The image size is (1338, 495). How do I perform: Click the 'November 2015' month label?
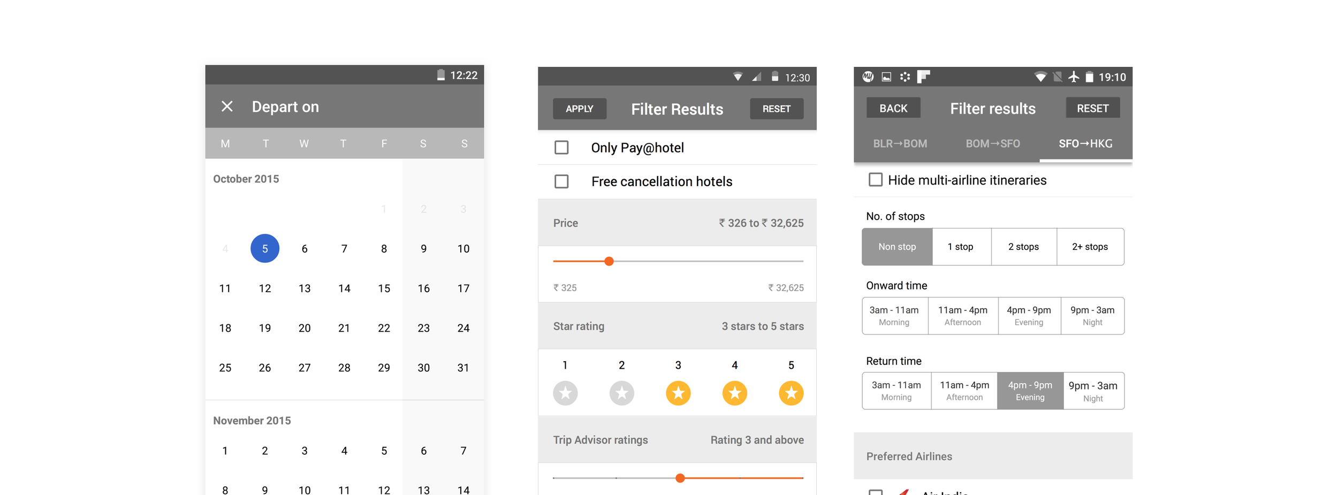pos(252,421)
